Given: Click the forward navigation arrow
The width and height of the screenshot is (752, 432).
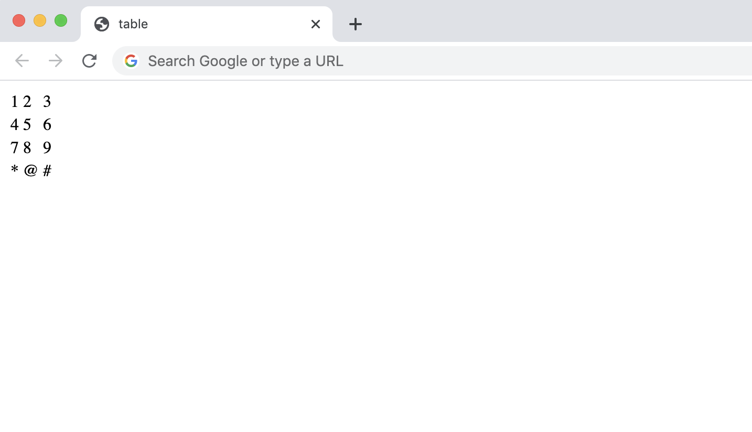Looking at the screenshot, I should [x=56, y=61].
